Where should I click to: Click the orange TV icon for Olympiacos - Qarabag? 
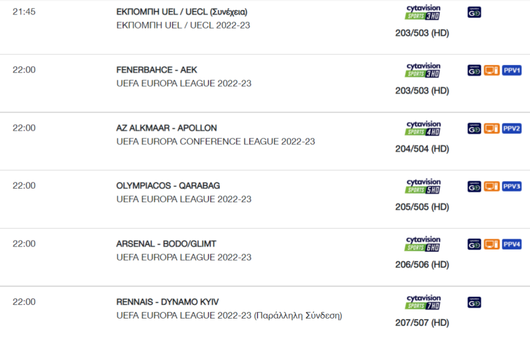click(492, 186)
